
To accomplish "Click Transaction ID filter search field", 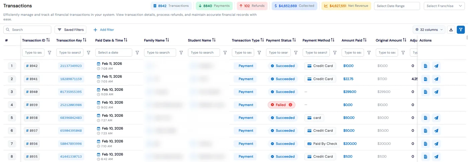I will [x=33, y=53].
